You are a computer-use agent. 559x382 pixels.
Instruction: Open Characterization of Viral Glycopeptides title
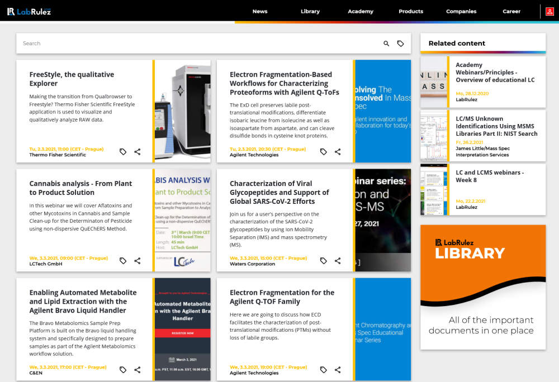pos(279,192)
